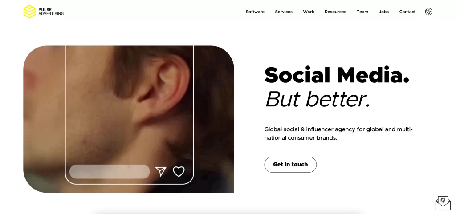Click the Global social & influencer agency paragraph

(x=338, y=133)
